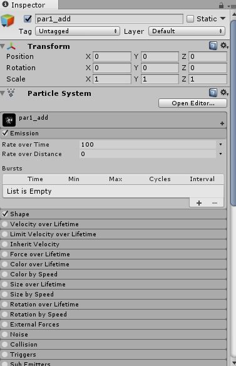Click the Particle System help book icon
The height and width of the screenshot is (366, 236).
(213, 93)
